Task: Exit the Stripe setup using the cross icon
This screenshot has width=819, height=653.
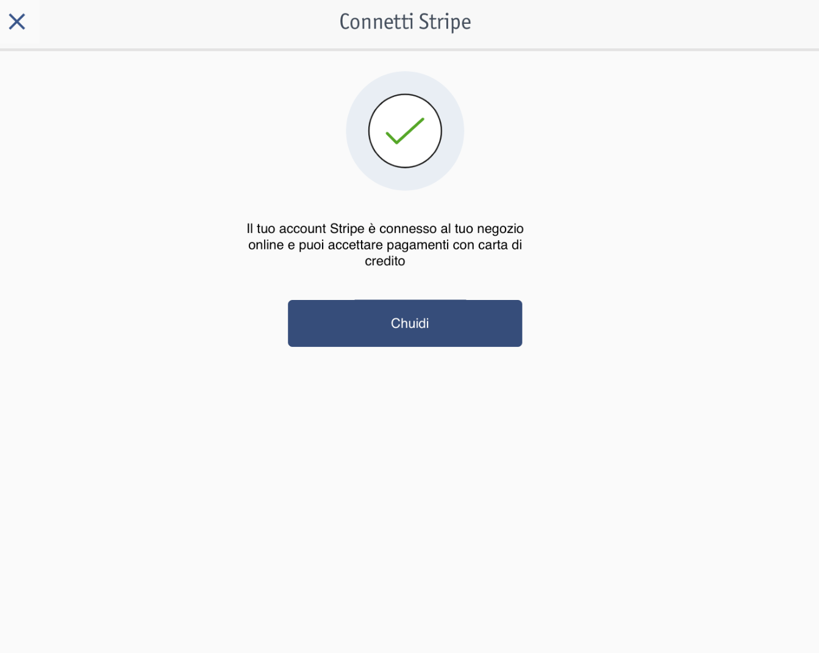Action: tap(17, 22)
